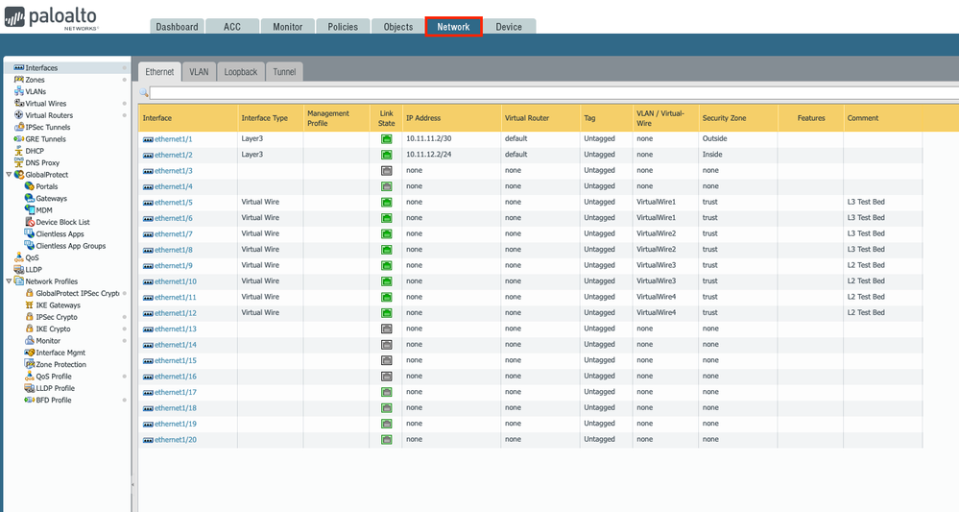Open Zones in the sidebar
959x512 pixels.
(35, 80)
